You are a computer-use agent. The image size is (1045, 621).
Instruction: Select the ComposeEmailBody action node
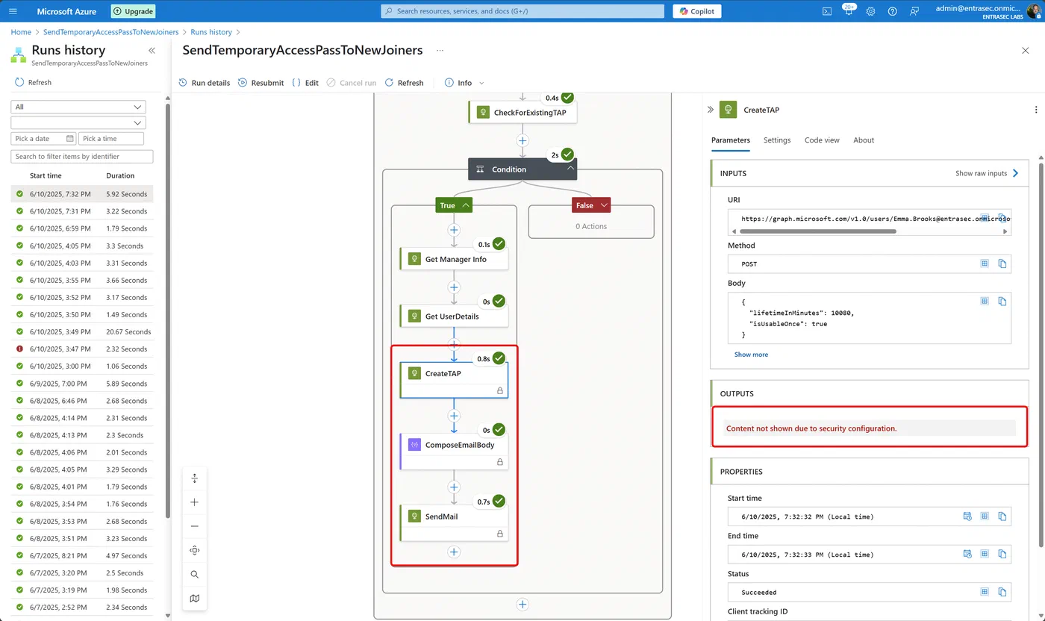click(x=454, y=452)
